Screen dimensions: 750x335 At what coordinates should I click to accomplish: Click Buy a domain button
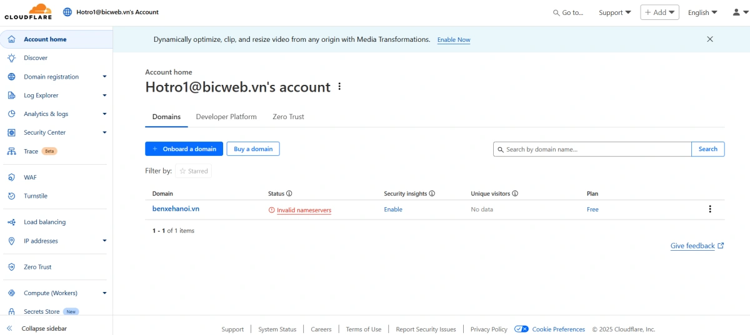tap(253, 149)
